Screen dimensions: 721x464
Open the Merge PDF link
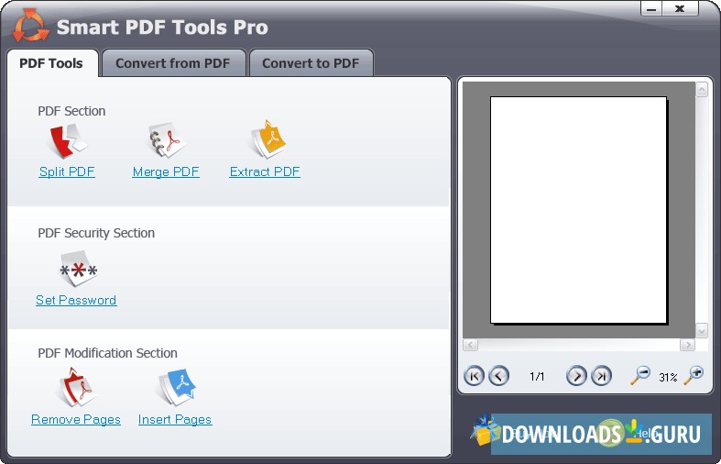[x=166, y=171]
